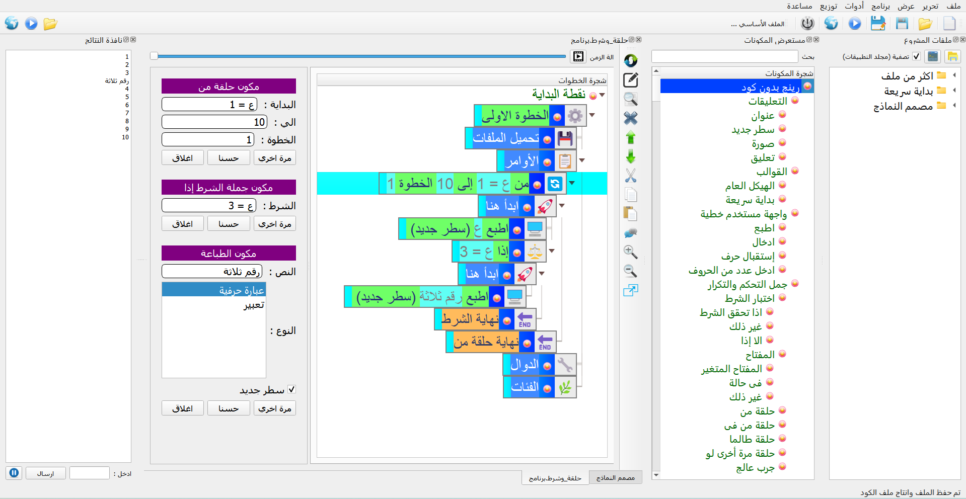Open the أدوات menu

[x=855, y=6]
